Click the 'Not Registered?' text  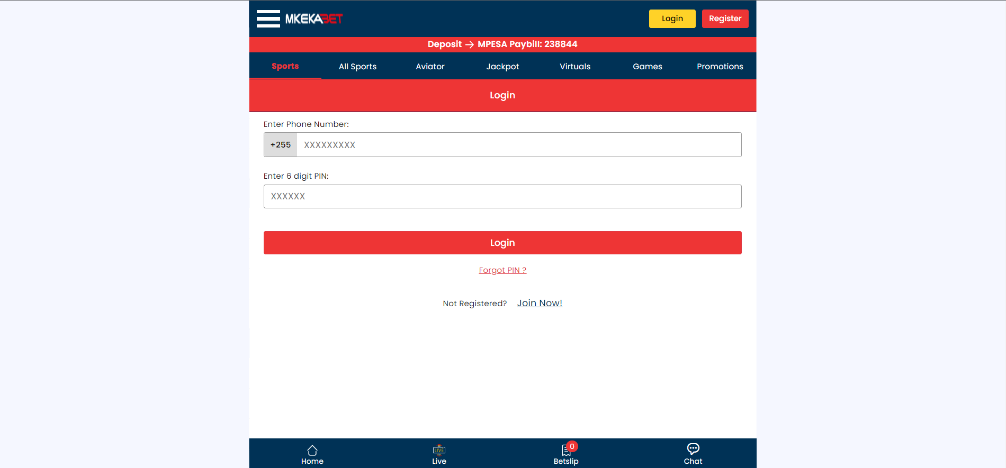(x=475, y=304)
